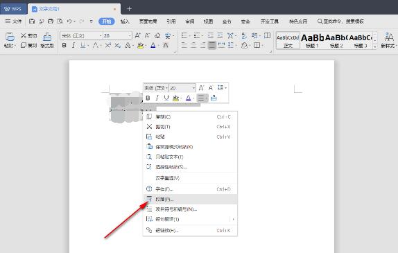
Task: Toggle Italic in the mini toolbar
Action: pos(157,98)
